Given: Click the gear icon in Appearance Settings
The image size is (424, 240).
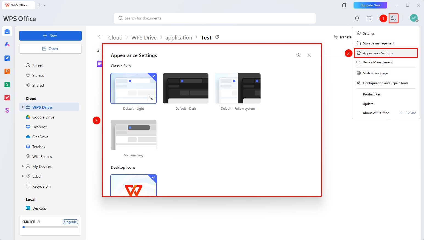Looking at the screenshot, I should 298,55.
